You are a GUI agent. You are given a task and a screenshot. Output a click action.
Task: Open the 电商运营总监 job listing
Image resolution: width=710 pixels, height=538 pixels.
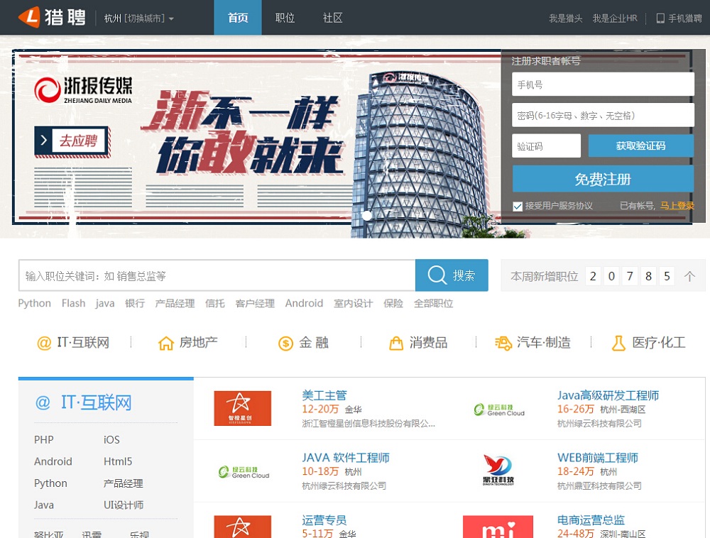591,520
